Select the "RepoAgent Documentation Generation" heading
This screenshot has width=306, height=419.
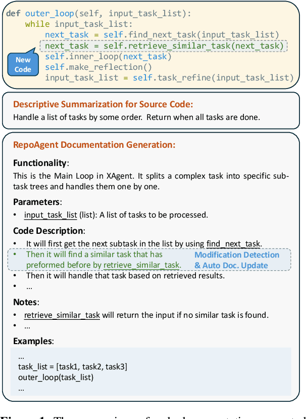coord(94,145)
